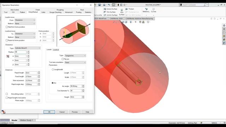Image resolution: width=226 pixels, height=127 pixels.
Task: Click the SolidWorks Resources home icon
Action: [224, 25]
